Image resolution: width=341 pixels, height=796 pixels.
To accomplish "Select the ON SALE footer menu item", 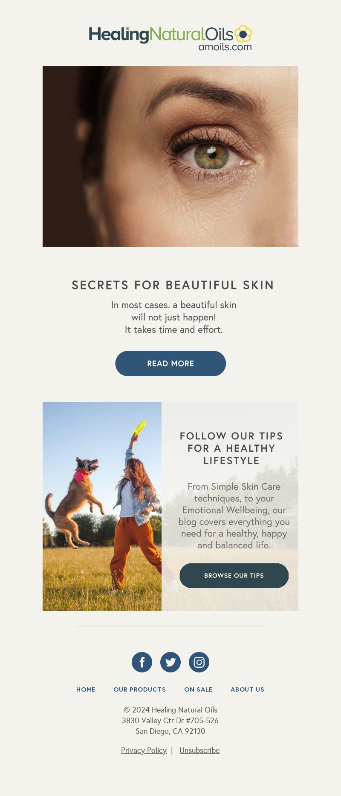I will (x=198, y=689).
